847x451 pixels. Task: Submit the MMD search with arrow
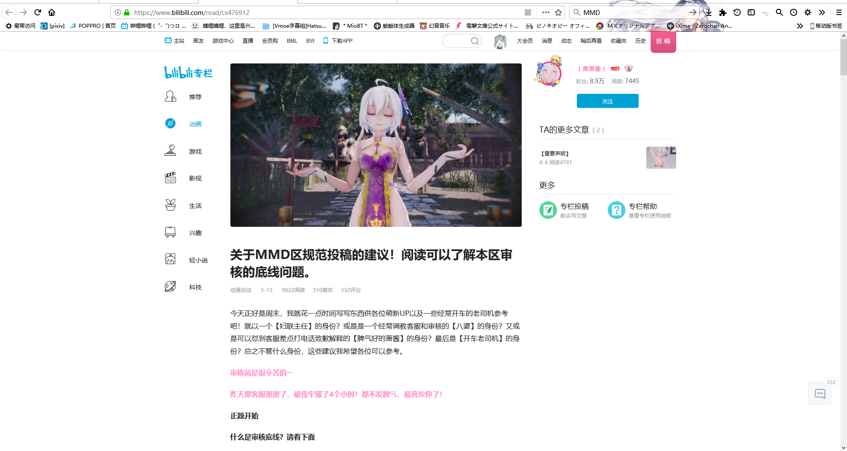tap(693, 12)
